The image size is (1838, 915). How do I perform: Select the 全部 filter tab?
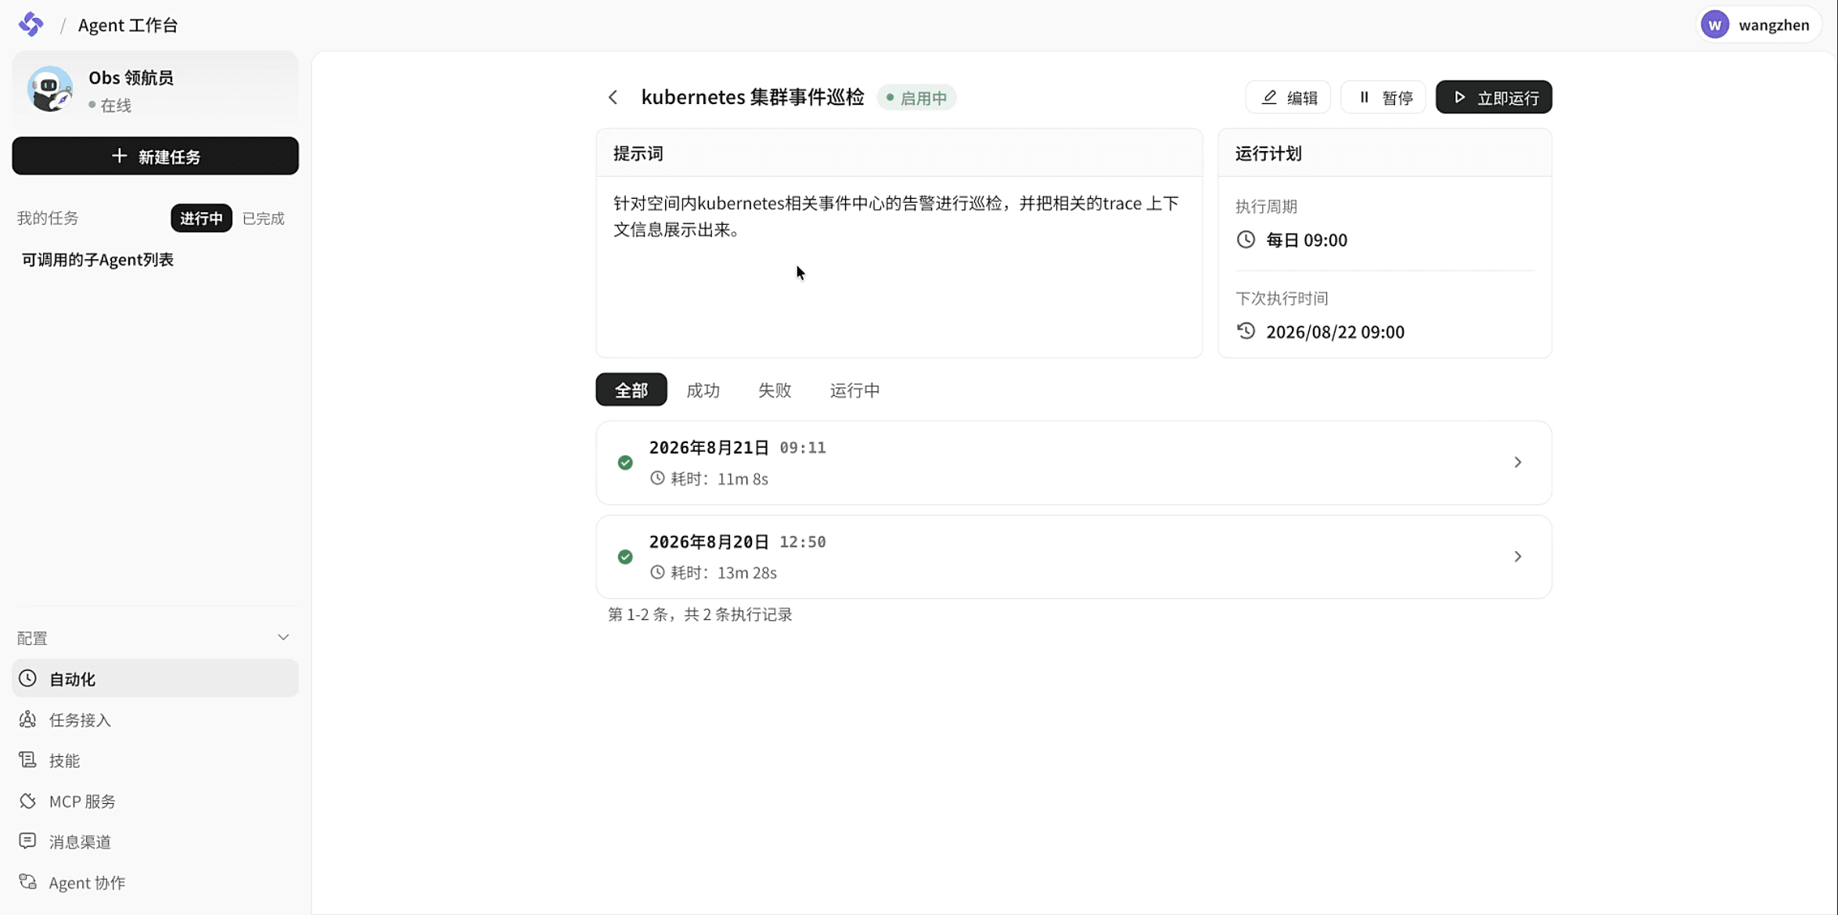pyautogui.click(x=631, y=390)
